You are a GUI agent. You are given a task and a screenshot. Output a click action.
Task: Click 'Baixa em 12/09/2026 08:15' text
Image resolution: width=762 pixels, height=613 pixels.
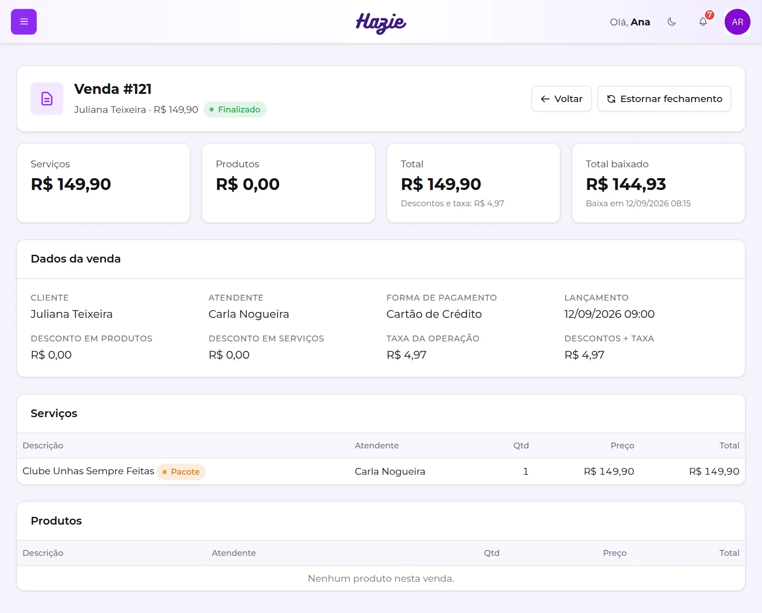click(638, 204)
